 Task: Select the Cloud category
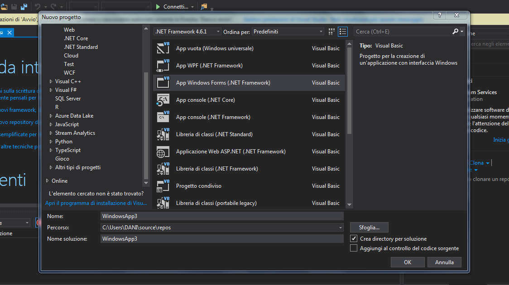[71, 56]
